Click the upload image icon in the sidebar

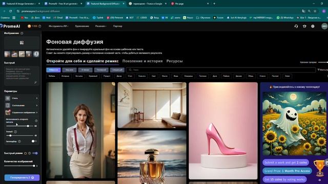[x=22, y=43]
